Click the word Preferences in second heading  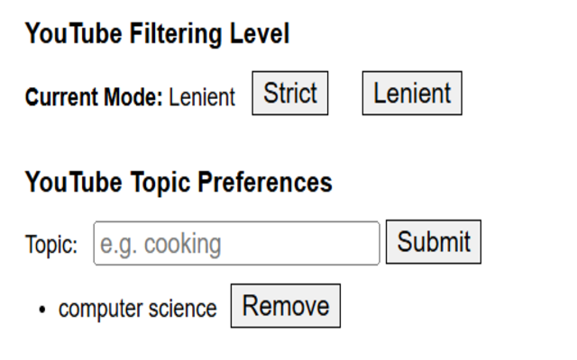[265, 183]
